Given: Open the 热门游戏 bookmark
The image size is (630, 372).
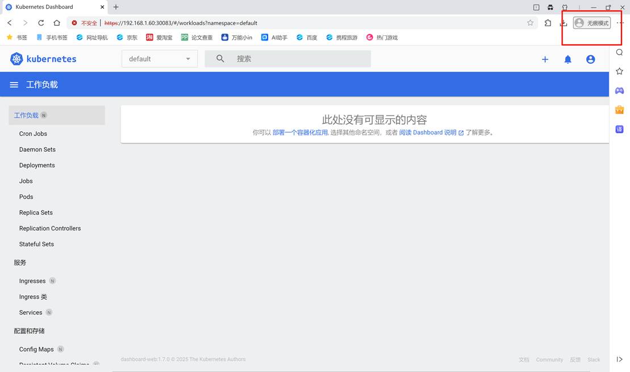Looking at the screenshot, I should tap(382, 38).
